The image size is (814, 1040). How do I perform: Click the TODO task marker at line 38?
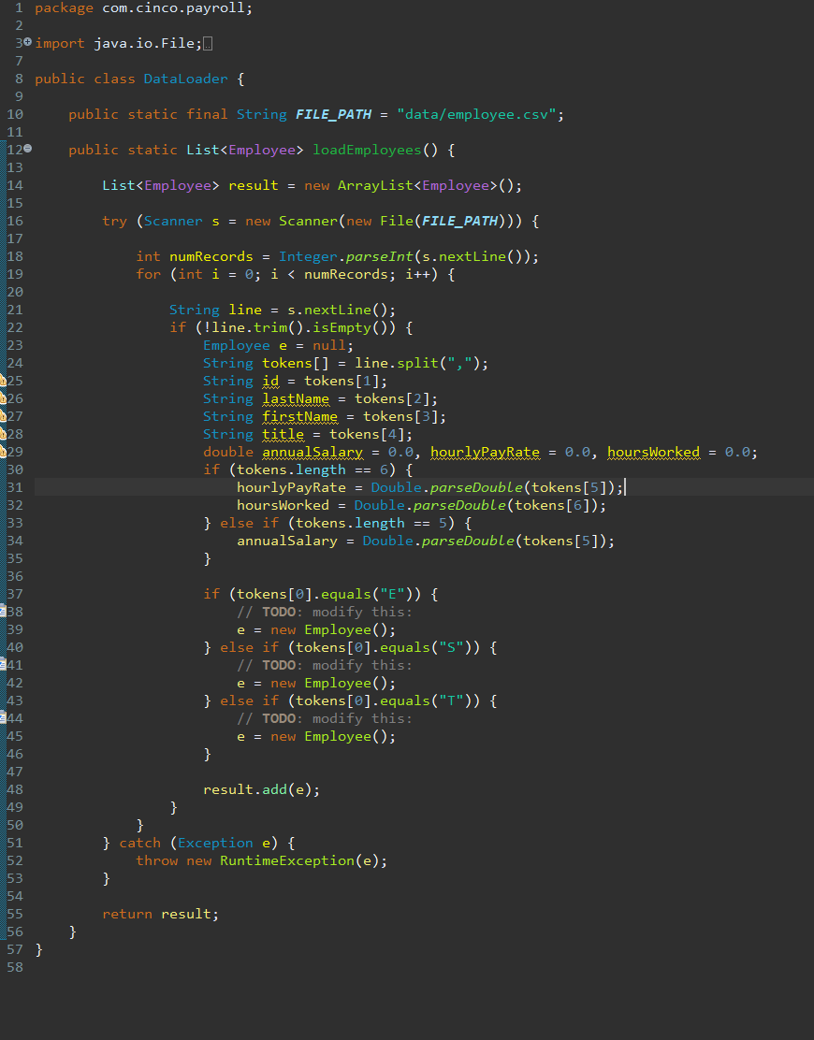6,612
